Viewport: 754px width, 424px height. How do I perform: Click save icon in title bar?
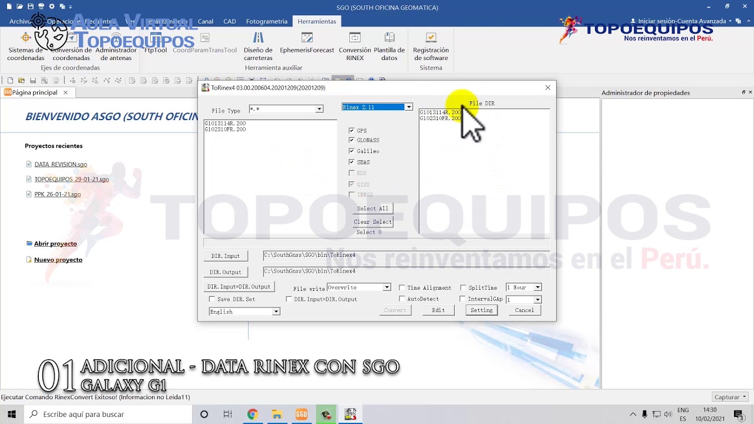coord(30,6)
